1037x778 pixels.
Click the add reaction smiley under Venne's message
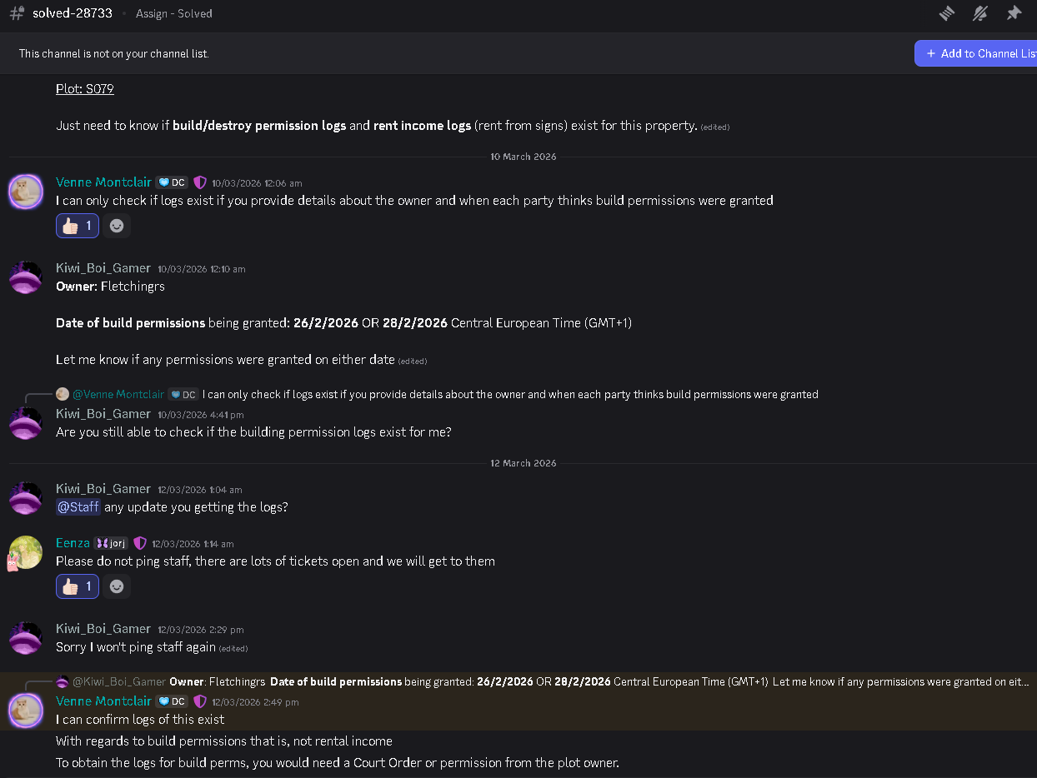pyautogui.click(x=117, y=226)
